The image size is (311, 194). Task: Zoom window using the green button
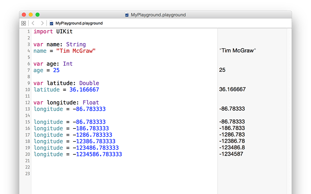click(37, 15)
